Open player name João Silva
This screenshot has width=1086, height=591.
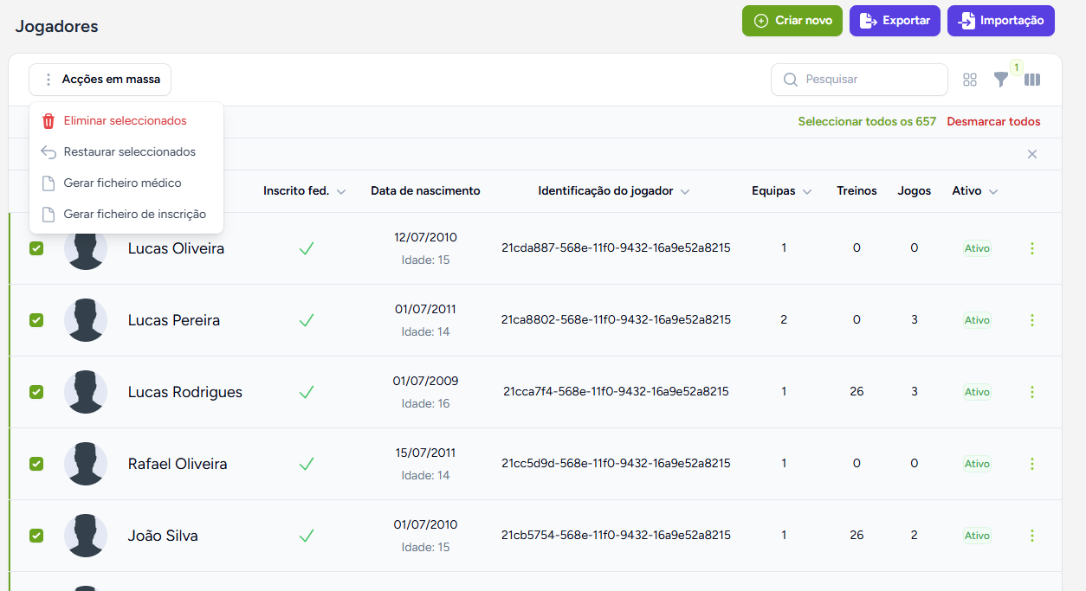pyautogui.click(x=163, y=536)
